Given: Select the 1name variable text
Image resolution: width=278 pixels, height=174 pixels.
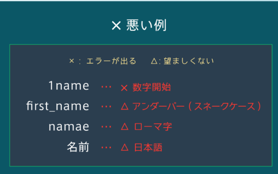Looking at the screenshot, I should click(x=69, y=86).
